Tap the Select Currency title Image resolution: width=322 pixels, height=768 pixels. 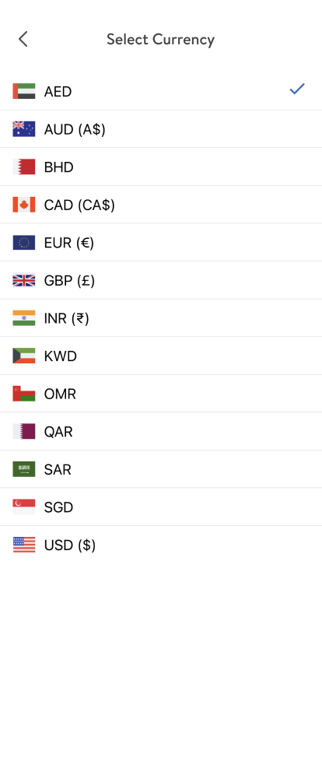pos(160,39)
